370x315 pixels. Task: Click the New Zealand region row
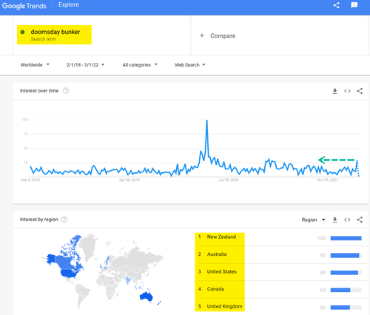coord(278,237)
